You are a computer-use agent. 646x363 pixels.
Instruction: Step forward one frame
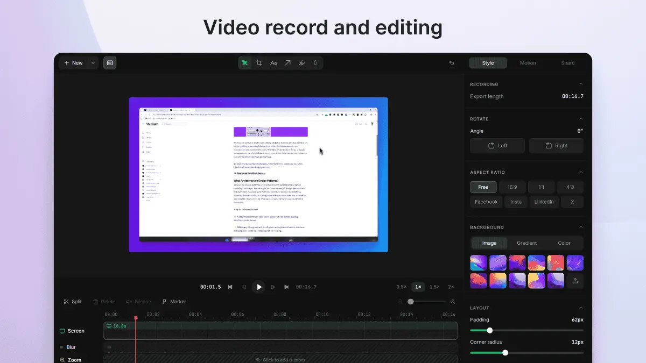pyautogui.click(x=273, y=287)
